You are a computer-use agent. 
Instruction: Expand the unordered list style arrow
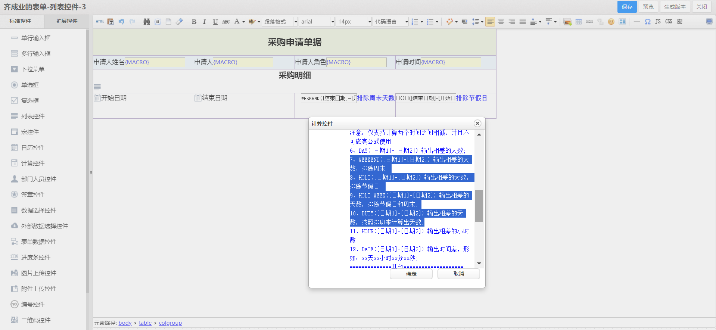[437, 22]
